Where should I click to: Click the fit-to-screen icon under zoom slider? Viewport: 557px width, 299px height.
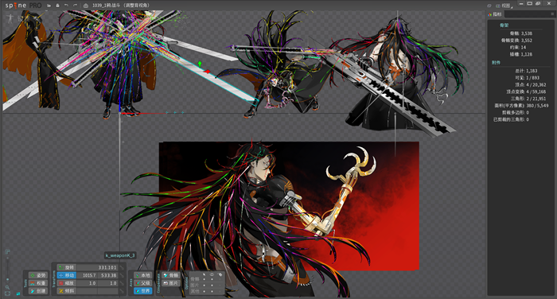7,293
